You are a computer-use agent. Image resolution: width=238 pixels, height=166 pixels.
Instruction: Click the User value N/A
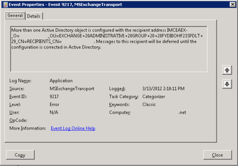pos(54,113)
